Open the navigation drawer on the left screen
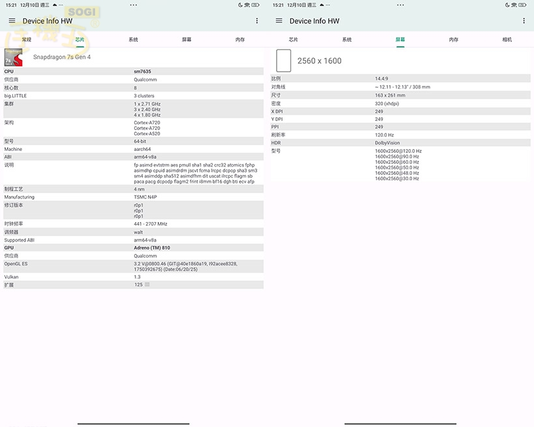 [x=12, y=20]
